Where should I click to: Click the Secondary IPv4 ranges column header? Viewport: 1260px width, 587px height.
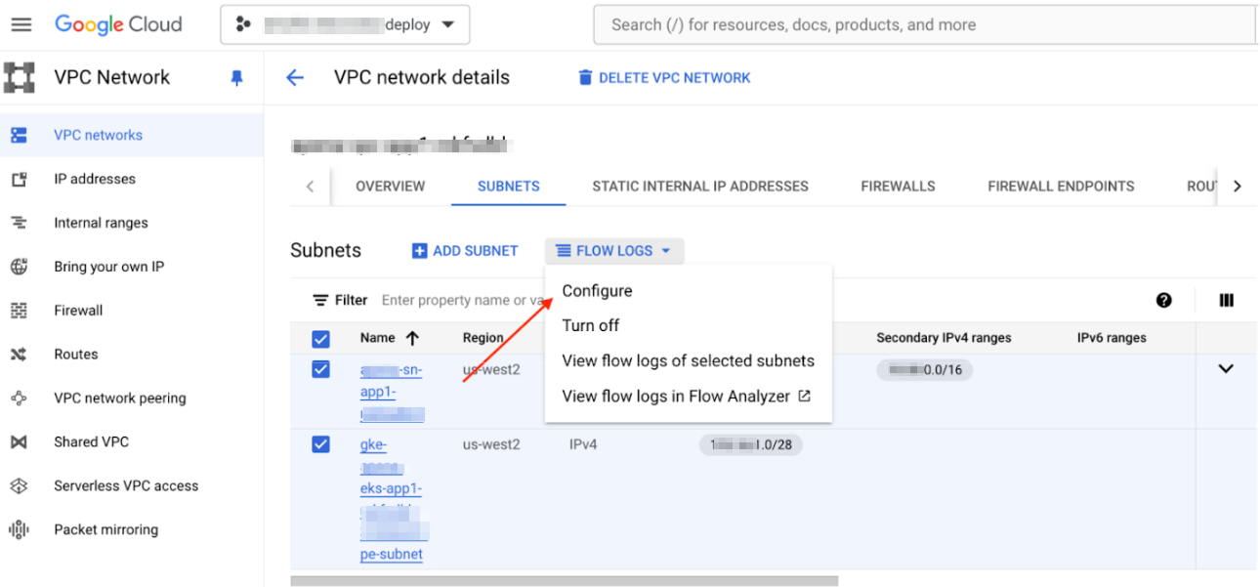click(x=944, y=338)
